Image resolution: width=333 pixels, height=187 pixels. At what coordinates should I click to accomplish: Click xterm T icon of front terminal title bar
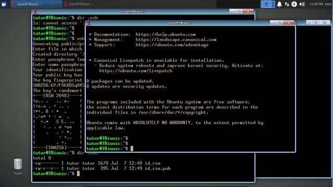click(x=89, y=23)
